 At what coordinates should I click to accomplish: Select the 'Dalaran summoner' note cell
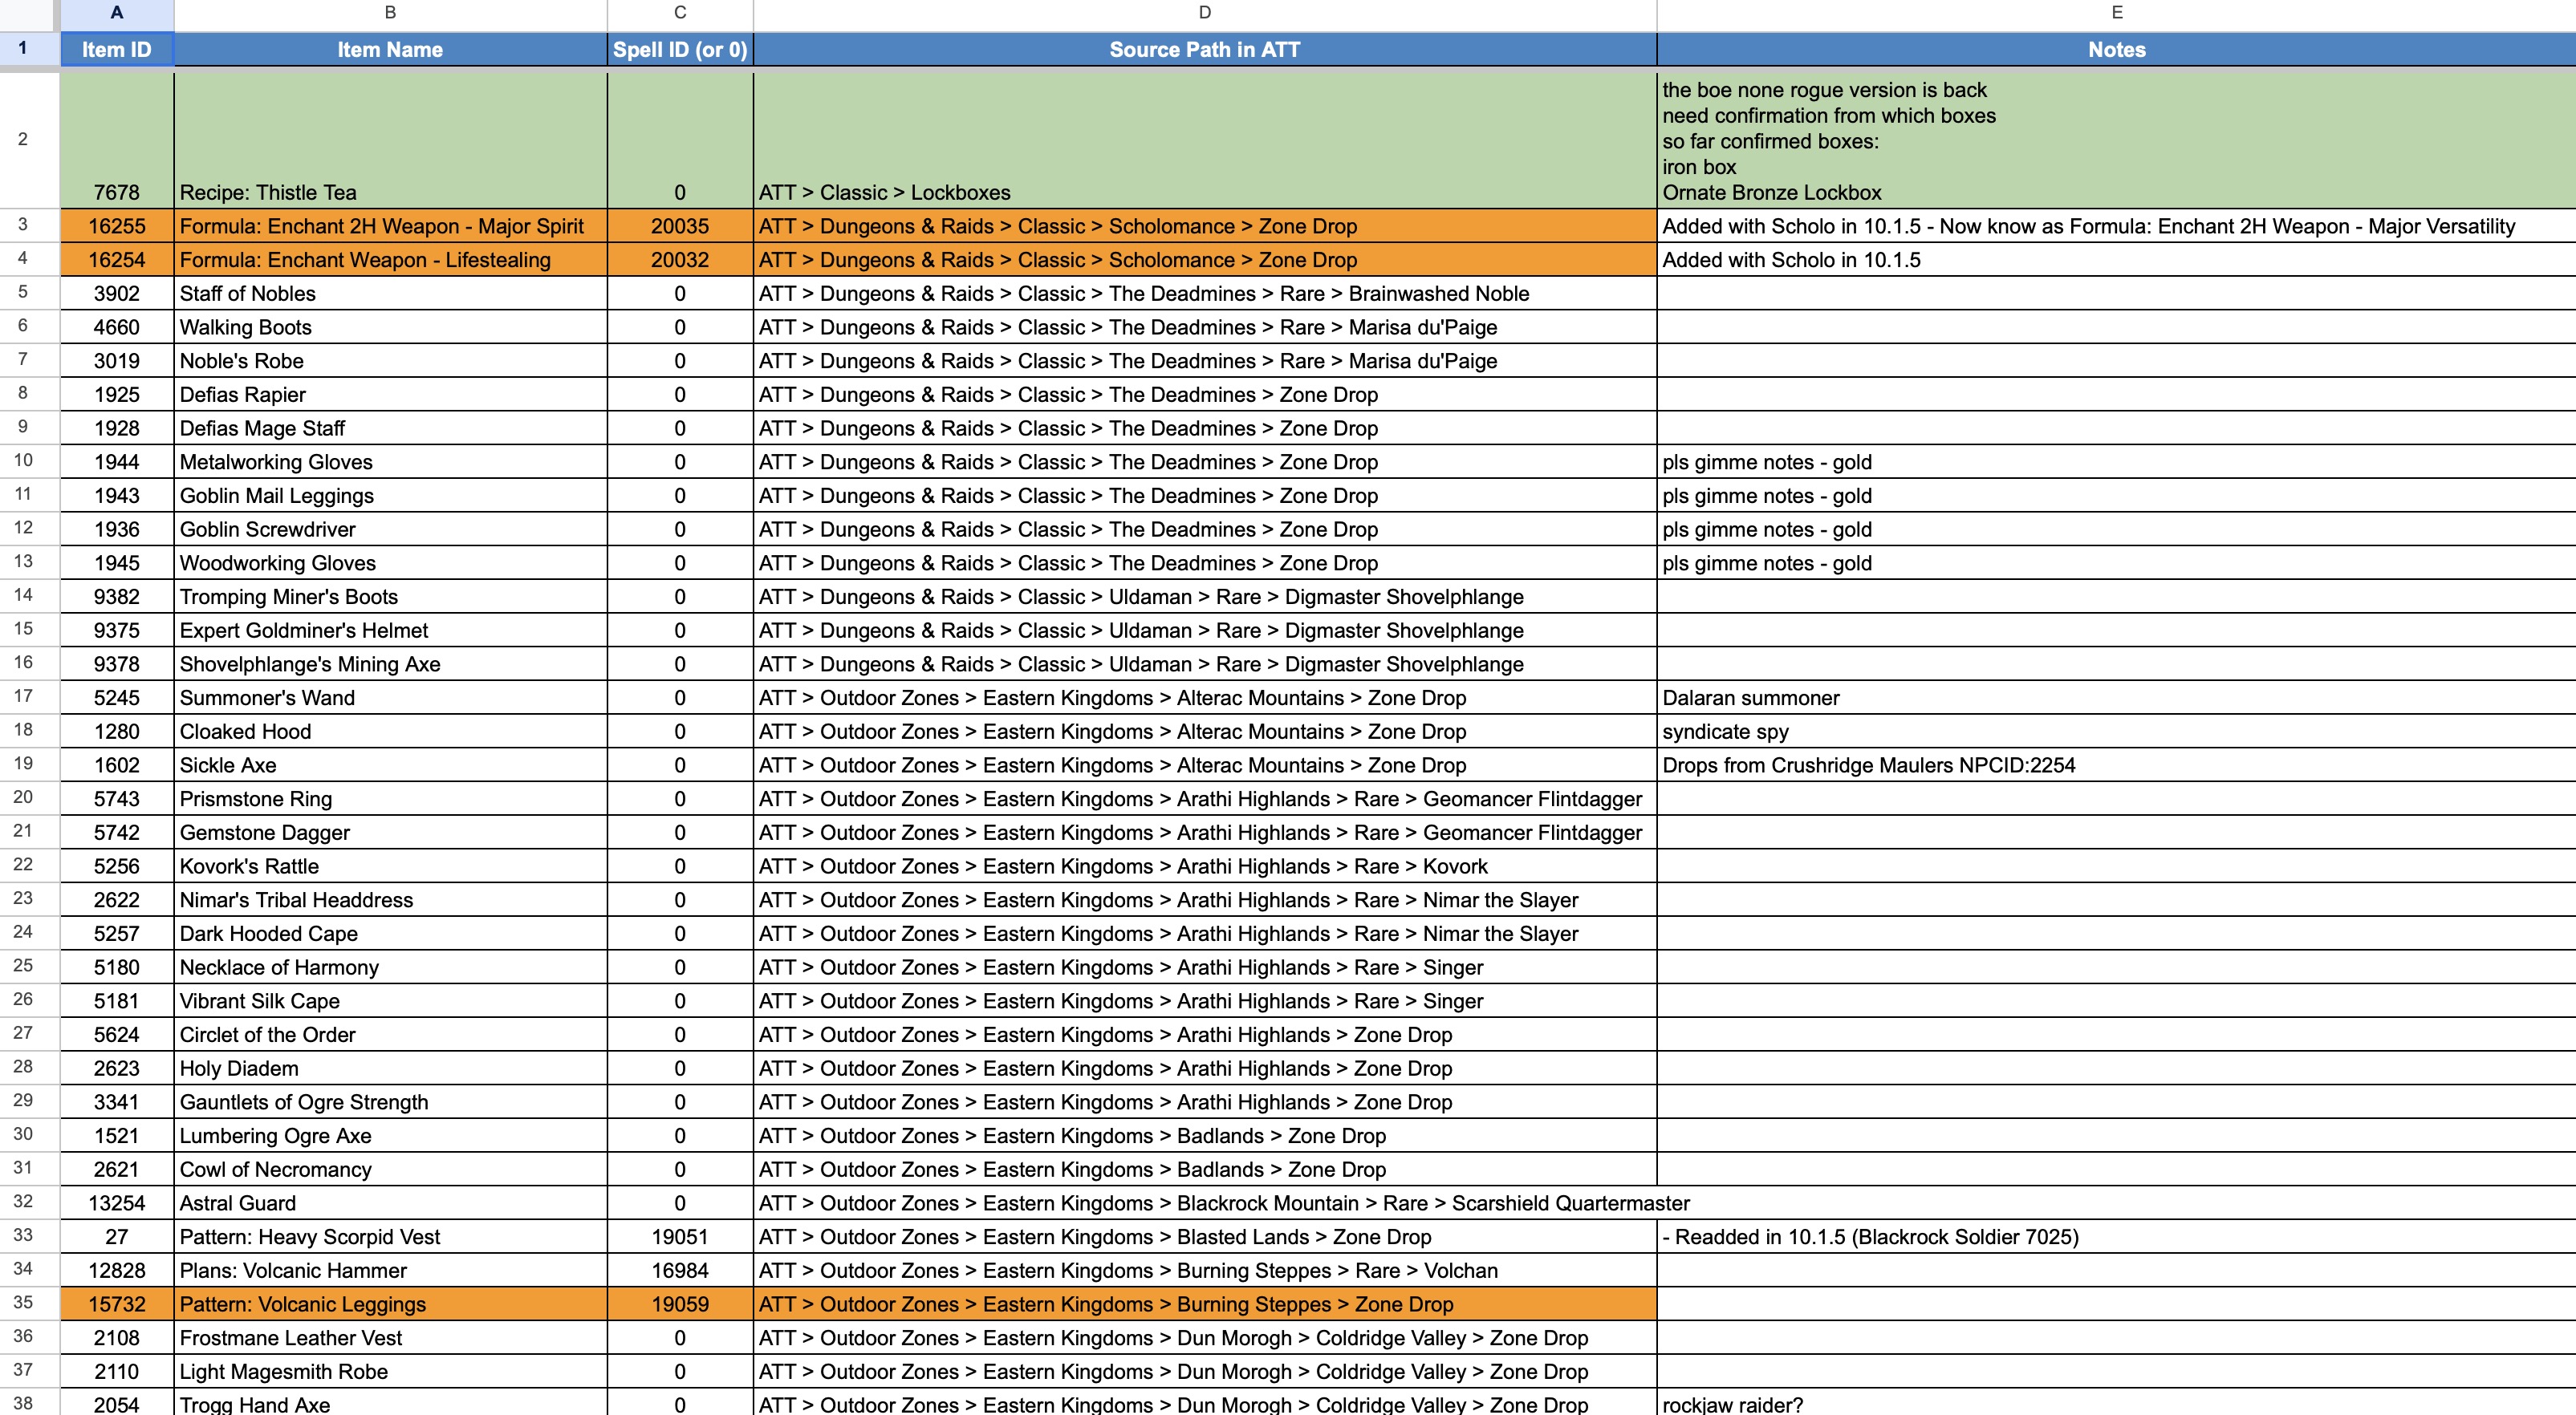(1750, 698)
